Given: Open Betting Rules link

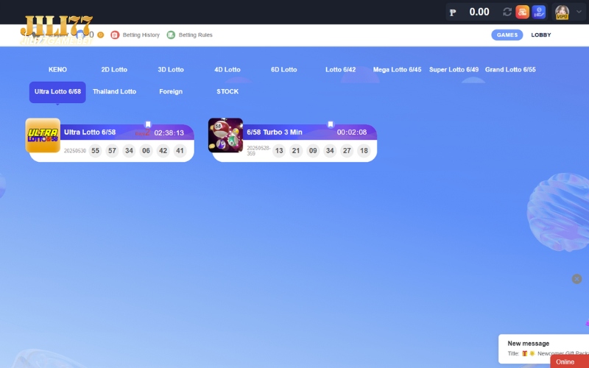Looking at the screenshot, I should point(195,35).
